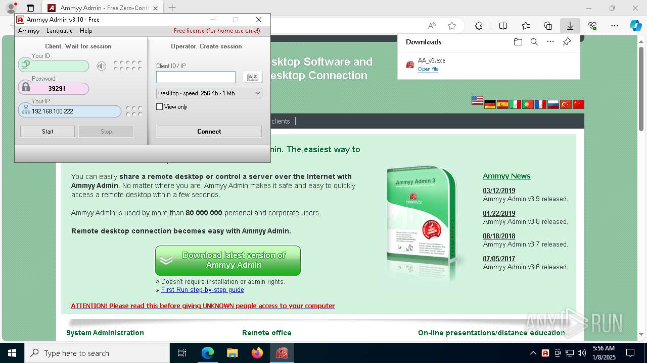This screenshot has height=363, width=647.
Task: Switch to the Ammyy Admin browser tab
Action: pyautogui.click(x=103, y=8)
